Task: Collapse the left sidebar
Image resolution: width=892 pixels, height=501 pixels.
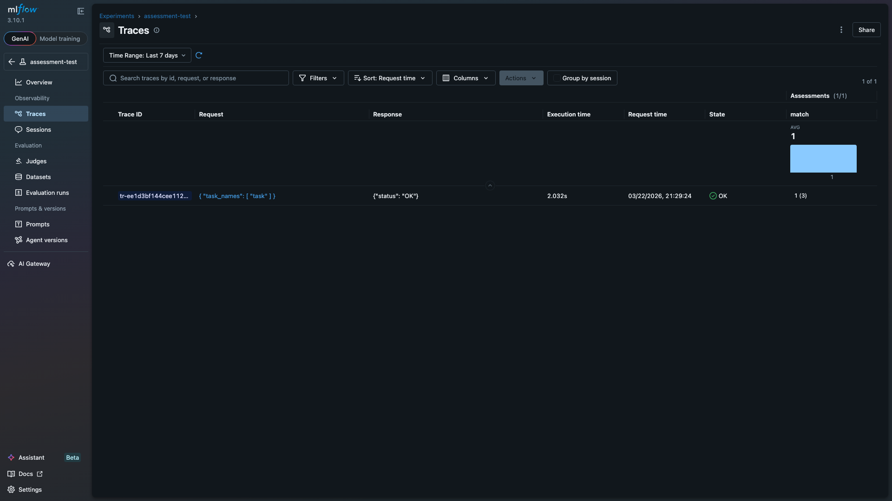Action: (x=81, y=11)
